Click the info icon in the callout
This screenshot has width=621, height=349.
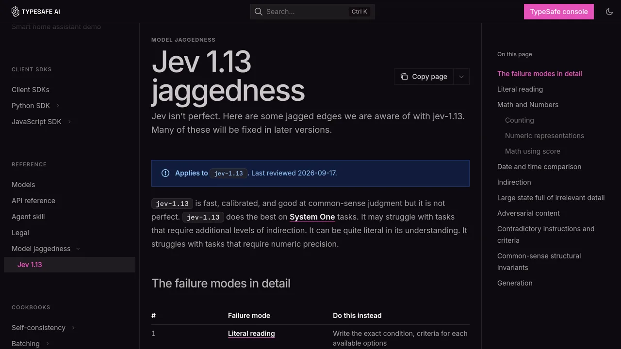coord(165,173)
